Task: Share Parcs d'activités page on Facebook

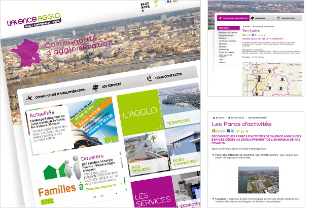Action: pos(228,131)
